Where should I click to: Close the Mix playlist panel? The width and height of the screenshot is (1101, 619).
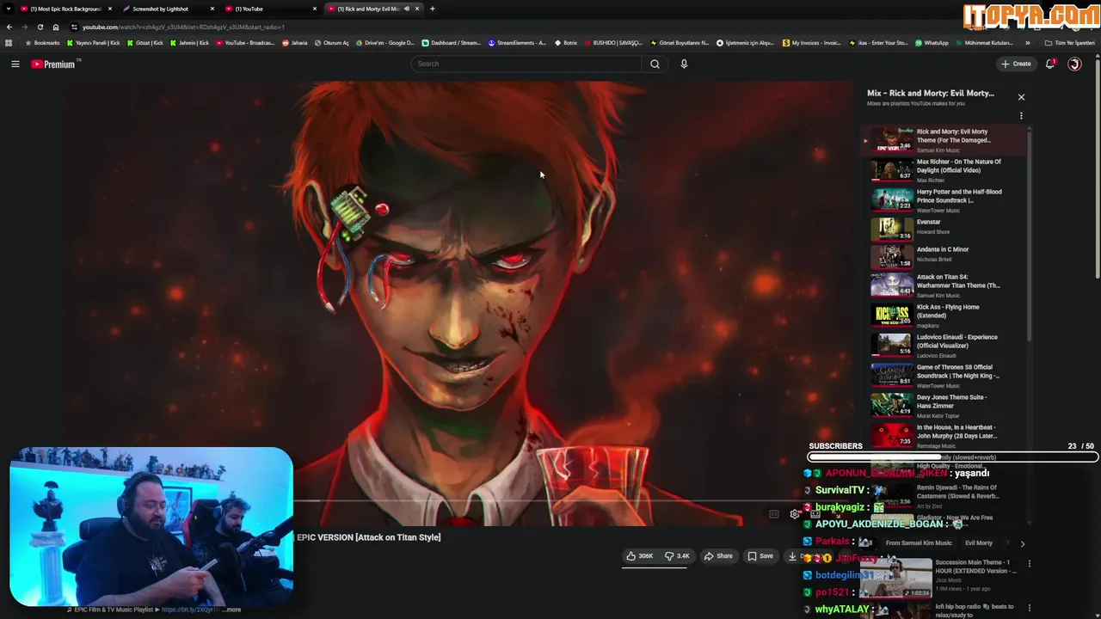pyautogui.click(x=1021, y=97)
